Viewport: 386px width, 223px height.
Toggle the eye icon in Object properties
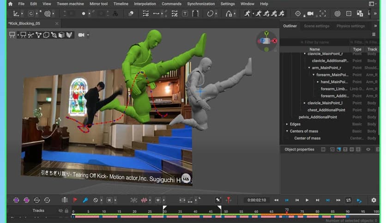[368, 149]
